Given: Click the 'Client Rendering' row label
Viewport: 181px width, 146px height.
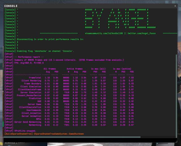Looking at the screenshot, I should 31,81.
